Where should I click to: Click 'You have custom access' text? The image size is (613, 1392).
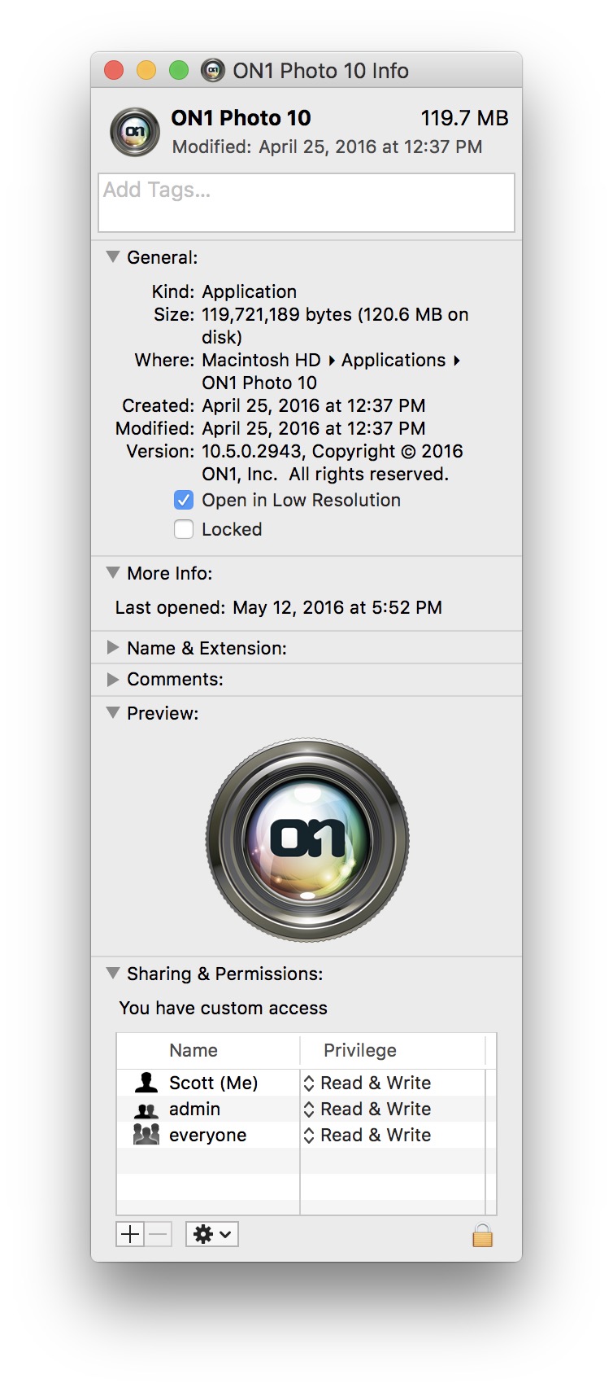[x=223, y=1008]
